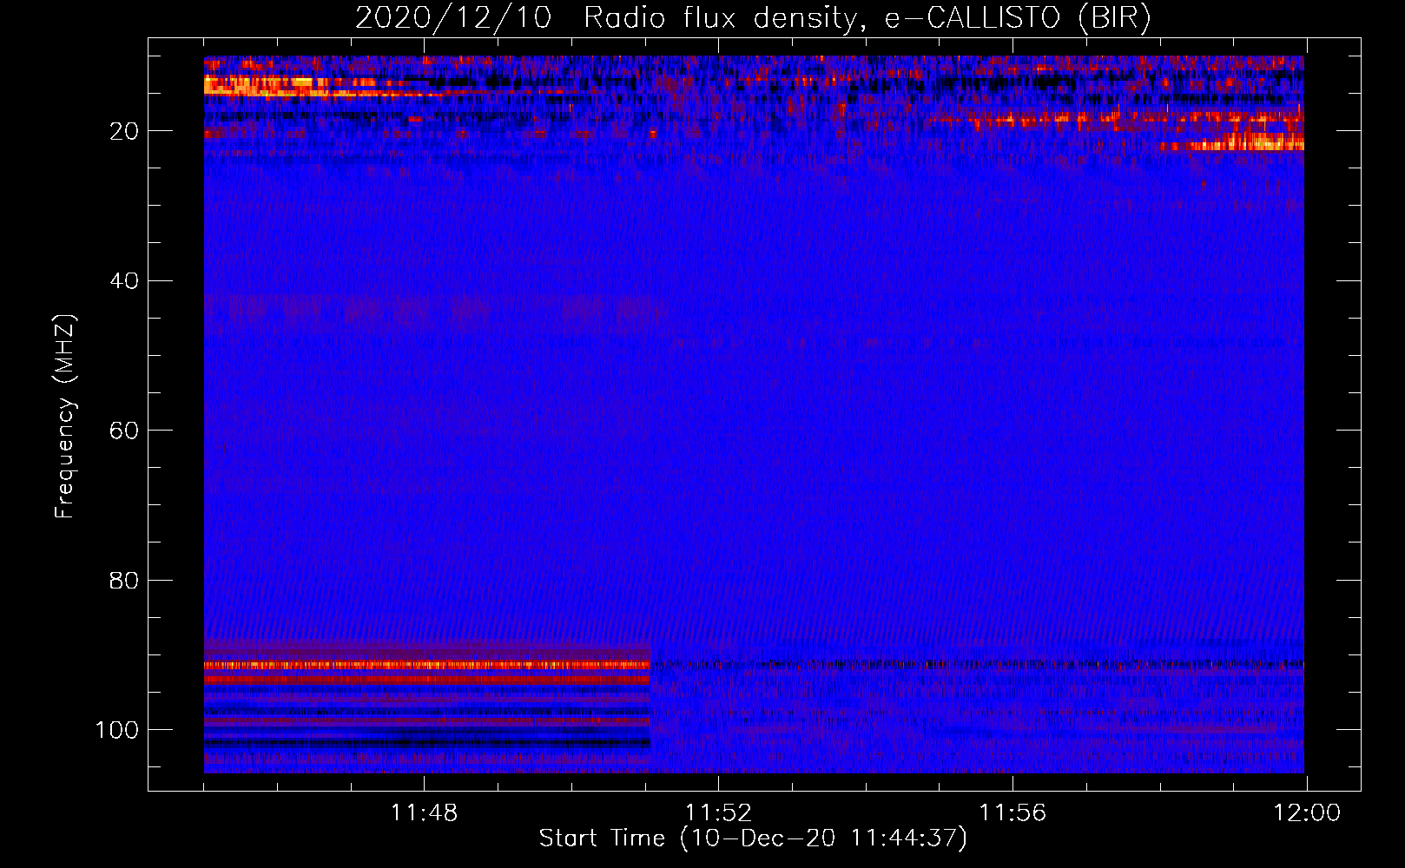Click the 20 MHz frequency tick label

[124, 131]
